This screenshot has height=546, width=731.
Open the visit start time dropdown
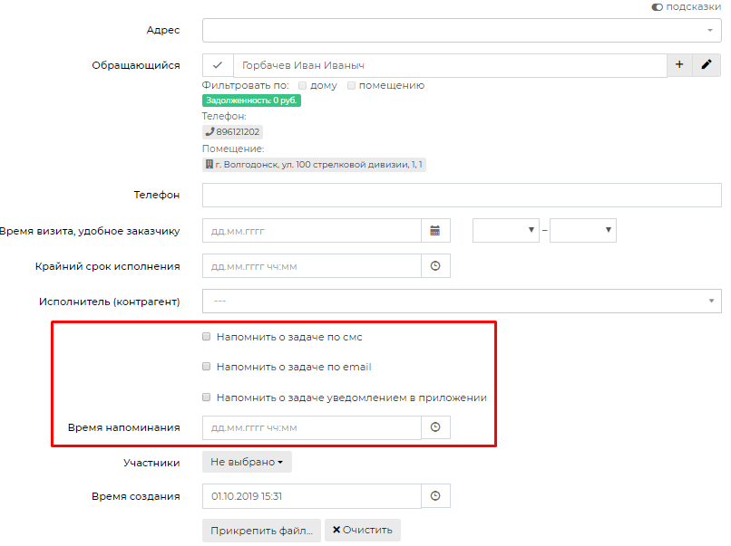505,230
